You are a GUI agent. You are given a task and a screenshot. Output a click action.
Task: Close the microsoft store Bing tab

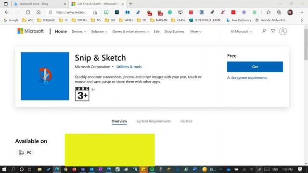65,4
